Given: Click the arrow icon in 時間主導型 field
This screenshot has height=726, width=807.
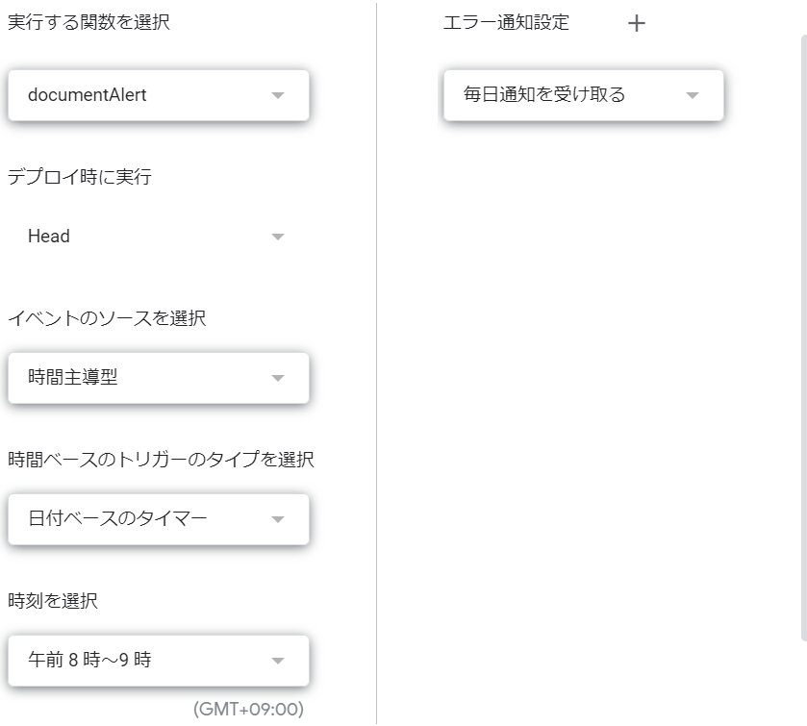Looking at the screenshot, I should point(278,378).
